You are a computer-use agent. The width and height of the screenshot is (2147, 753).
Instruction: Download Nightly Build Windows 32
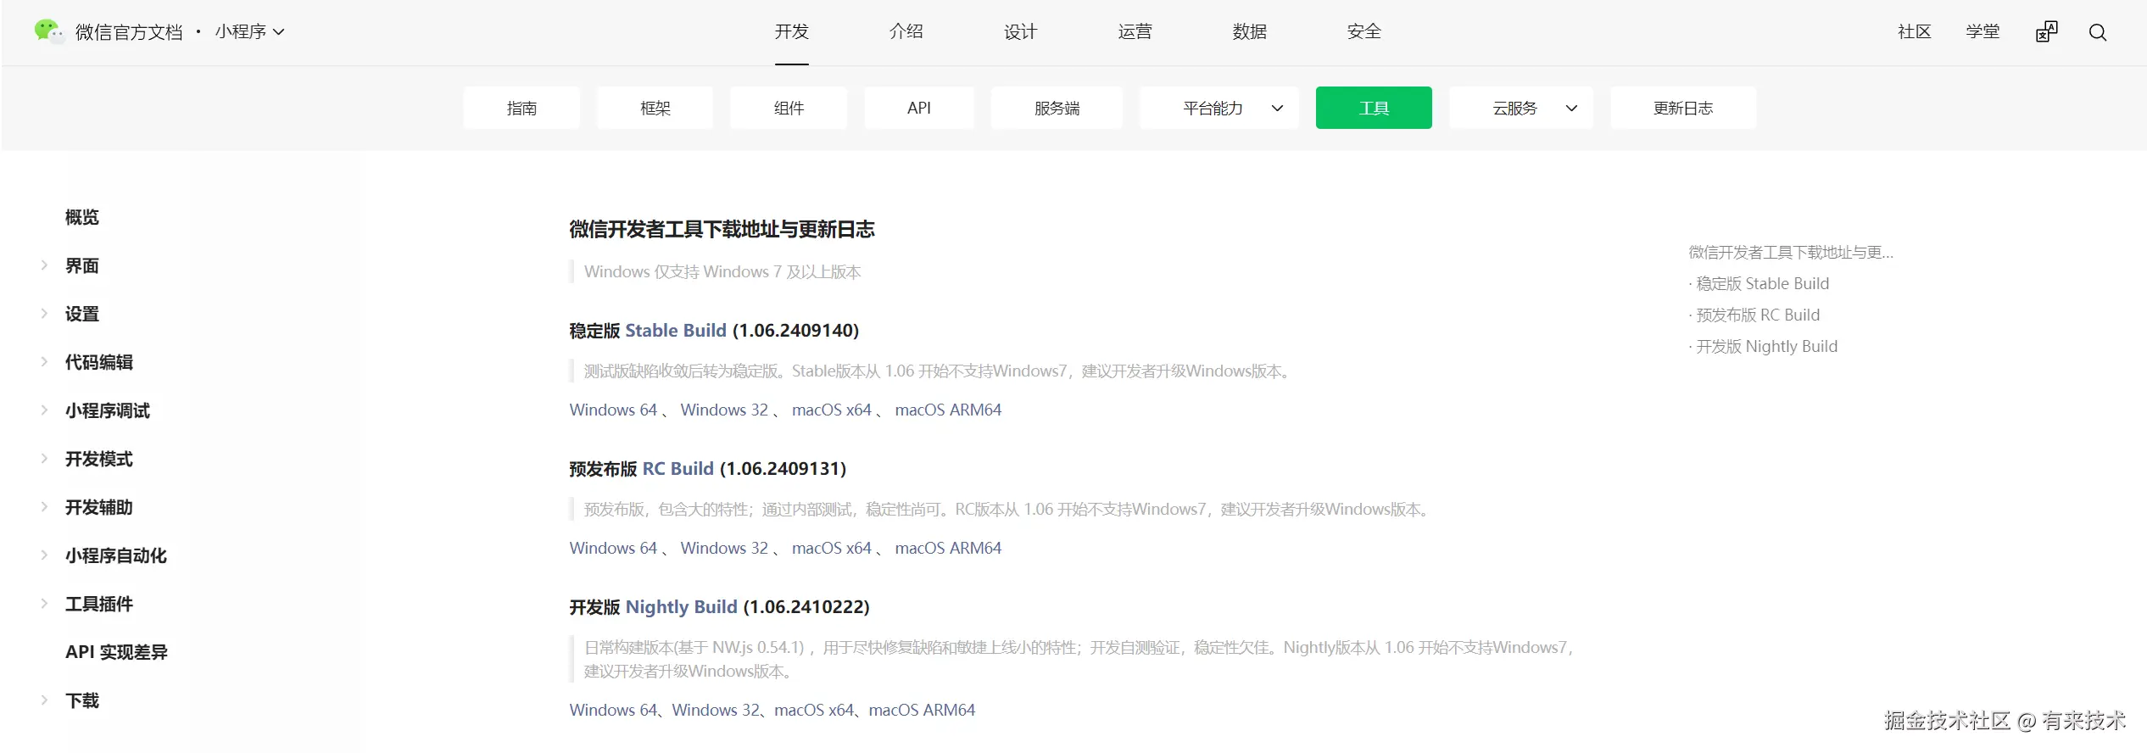tap(716, 710)
